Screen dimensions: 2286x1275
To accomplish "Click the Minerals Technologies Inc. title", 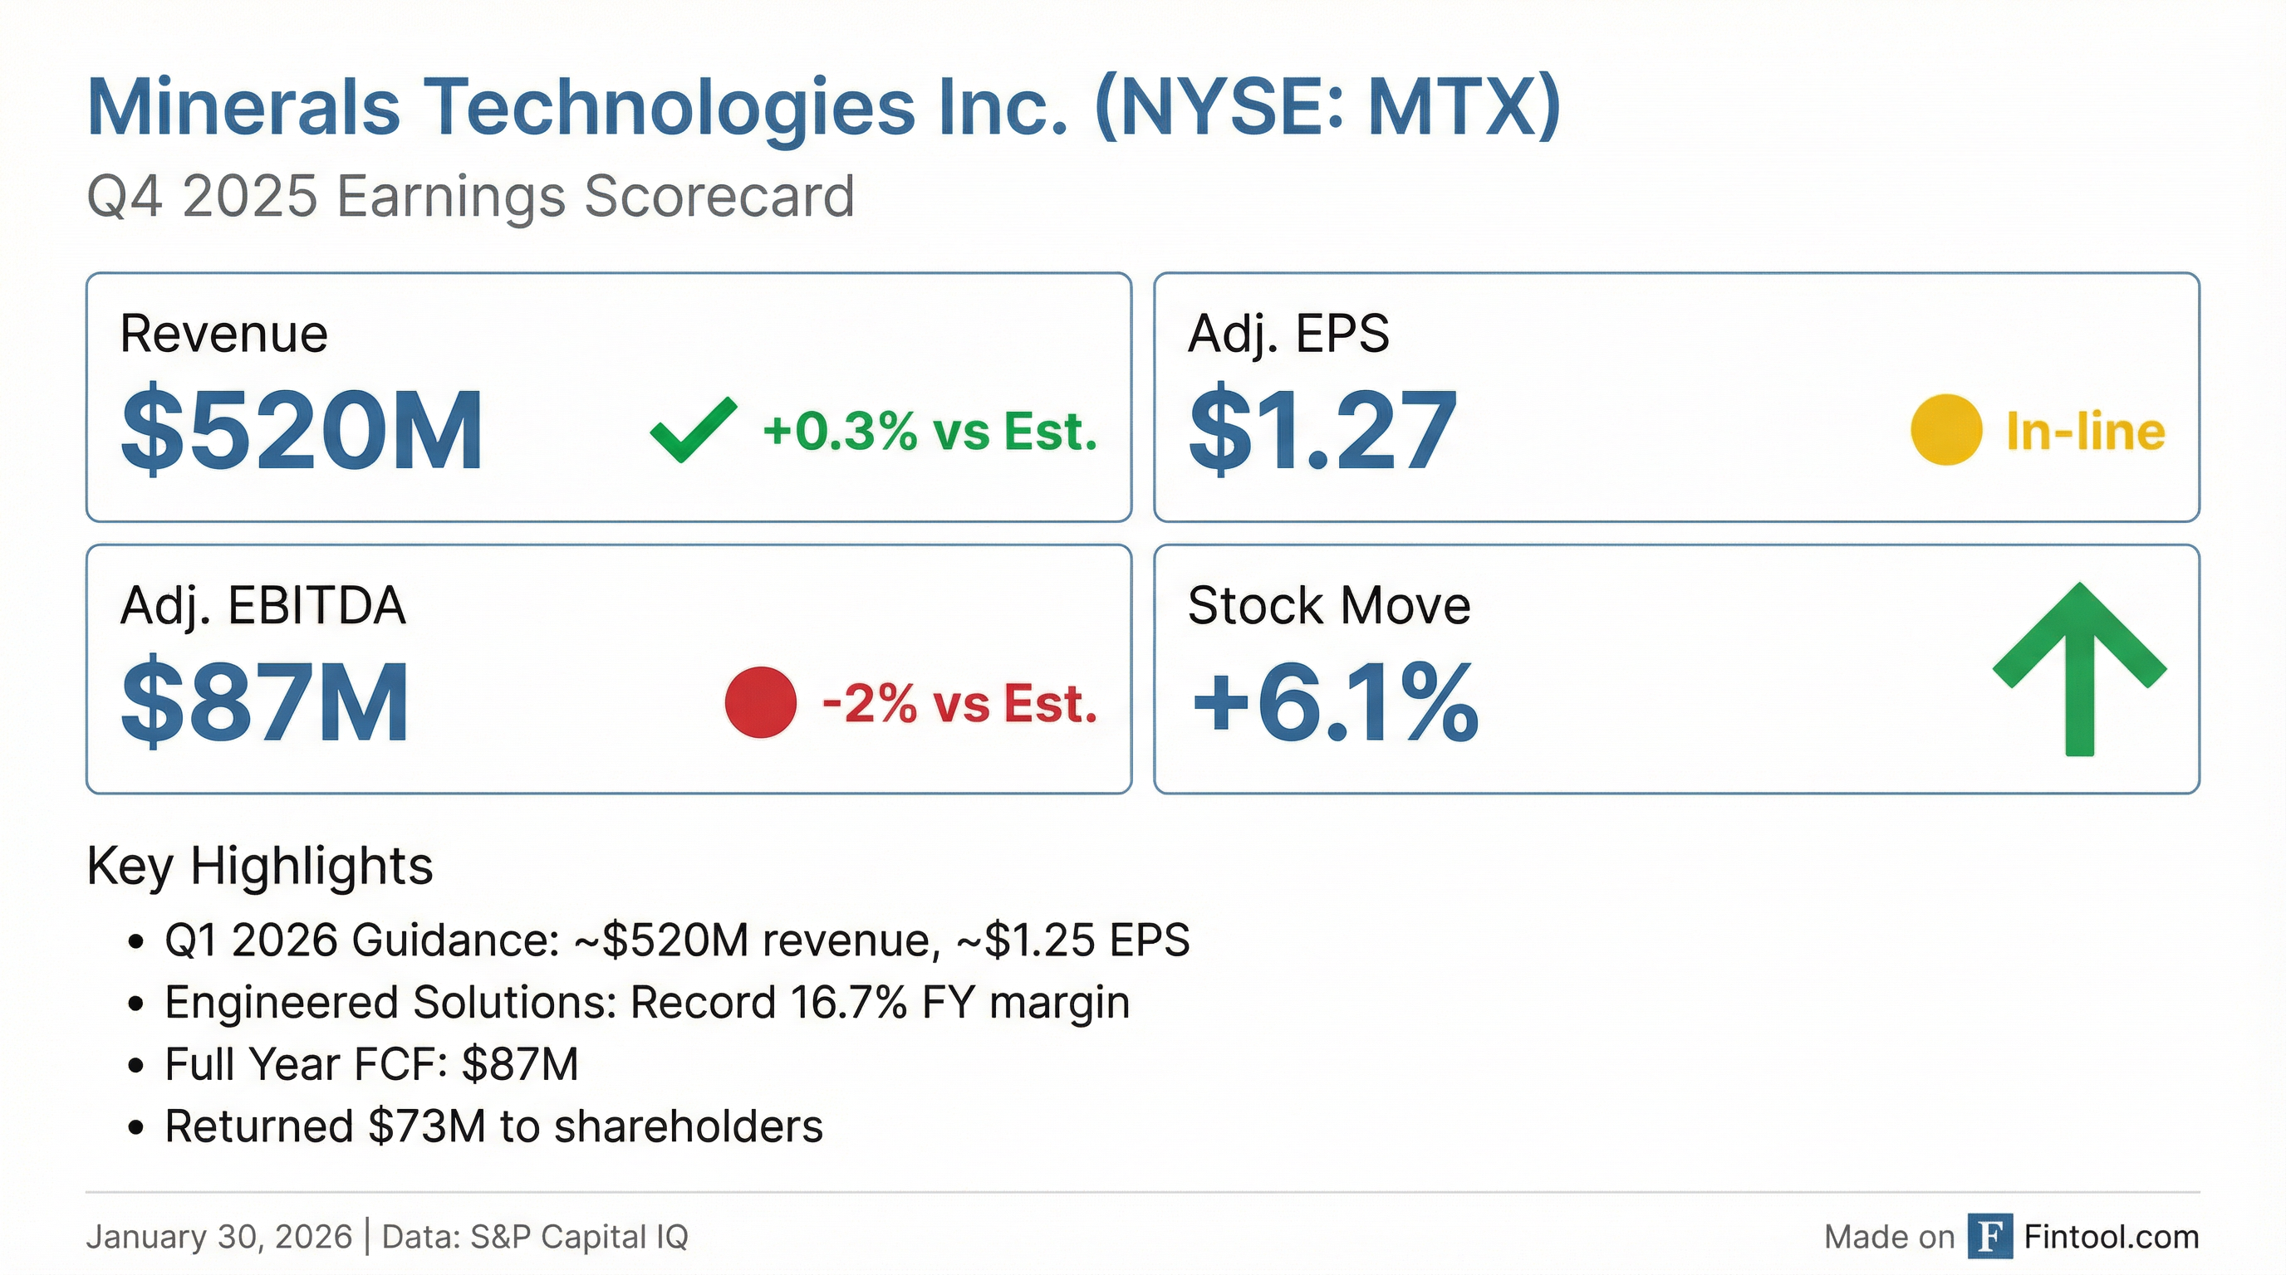I will [823, 107].
